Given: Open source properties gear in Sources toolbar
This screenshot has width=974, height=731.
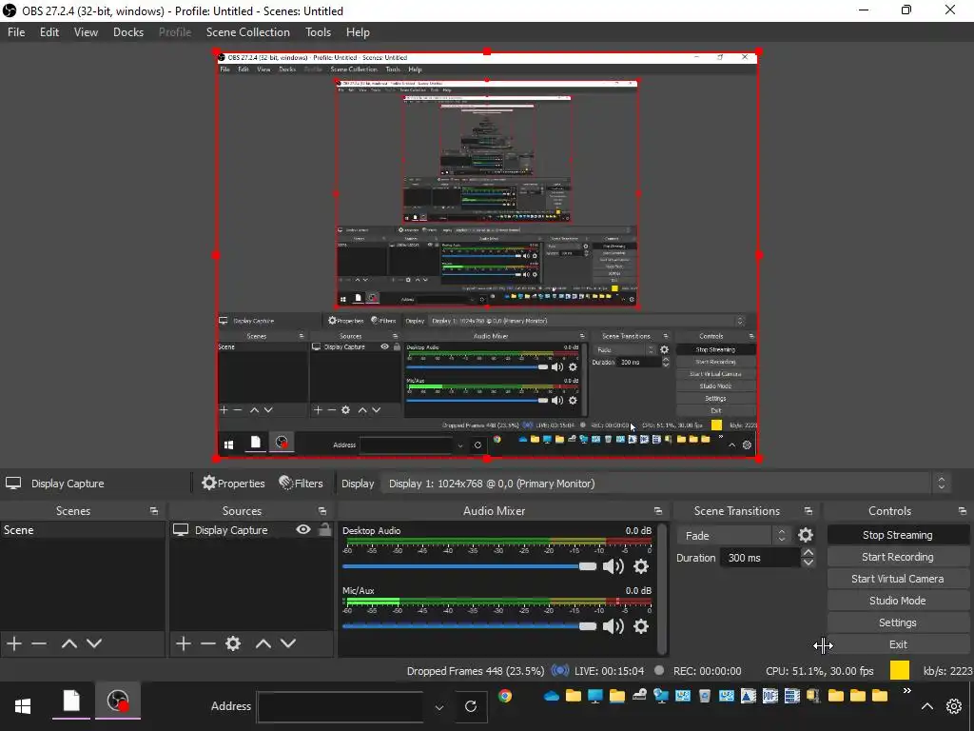Looking at the screenshot, I should (x=233, y=643).
